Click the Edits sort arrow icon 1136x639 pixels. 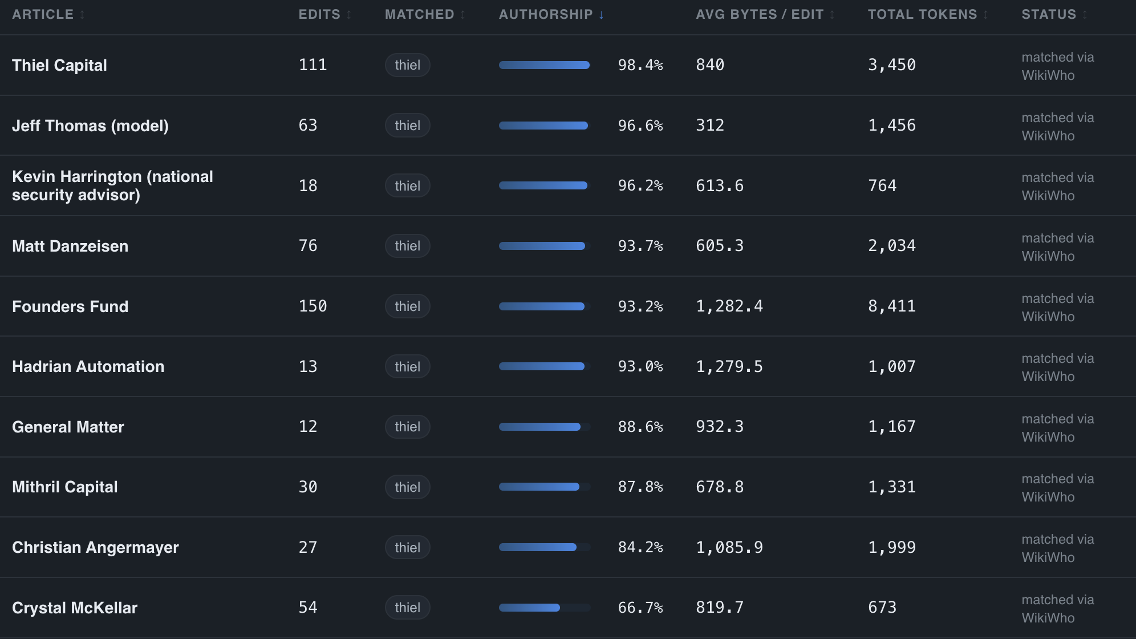349,15
